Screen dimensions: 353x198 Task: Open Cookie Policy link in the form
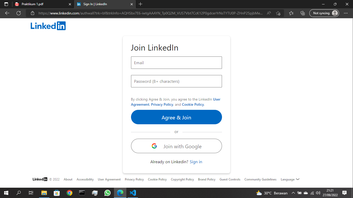click(x=193, y=104)
